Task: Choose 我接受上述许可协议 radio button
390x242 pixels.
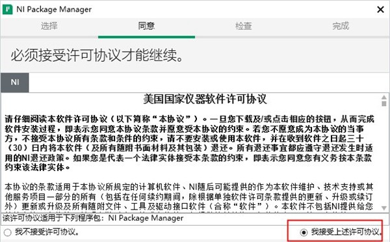Action: (304, 232)
